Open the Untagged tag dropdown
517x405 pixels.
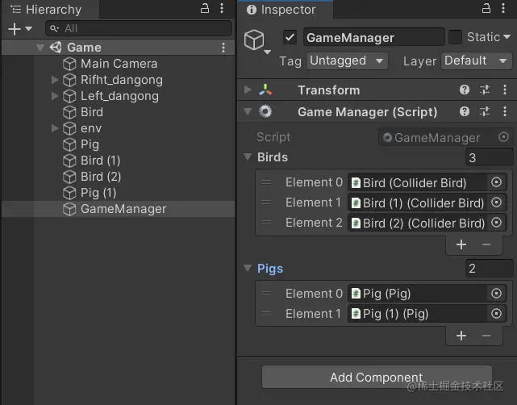[347, 61]
